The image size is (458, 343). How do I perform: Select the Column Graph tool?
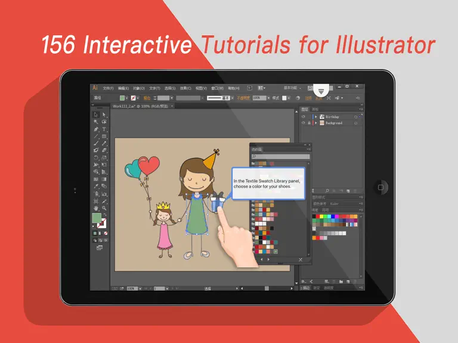[104, 194]
